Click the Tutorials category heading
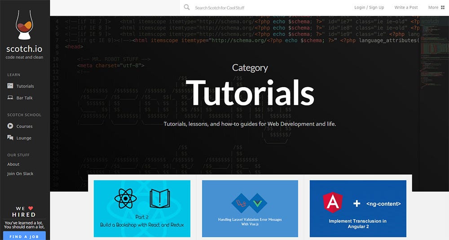This screenshot has width=449, height=240. [x=250, y=92]
